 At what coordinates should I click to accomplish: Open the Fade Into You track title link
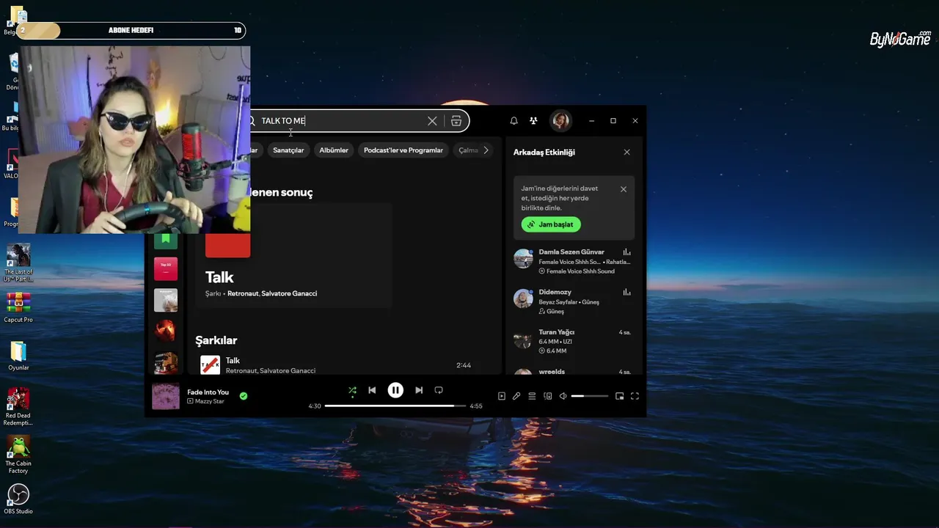tap(208, 392)
